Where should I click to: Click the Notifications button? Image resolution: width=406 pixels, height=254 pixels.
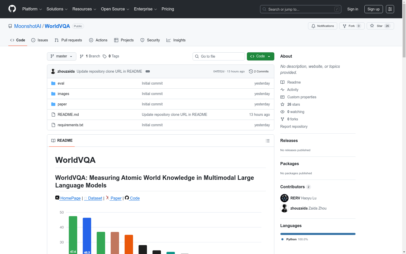[323, 26]
